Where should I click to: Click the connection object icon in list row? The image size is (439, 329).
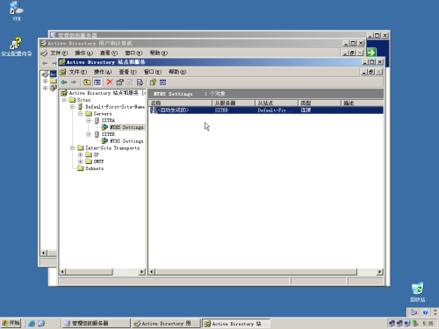(154, 110)
